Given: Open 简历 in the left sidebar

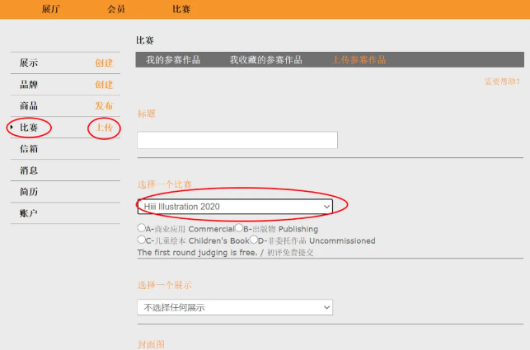Looking at the screenshot, I should pyautogui.click(x=29, y=192).
